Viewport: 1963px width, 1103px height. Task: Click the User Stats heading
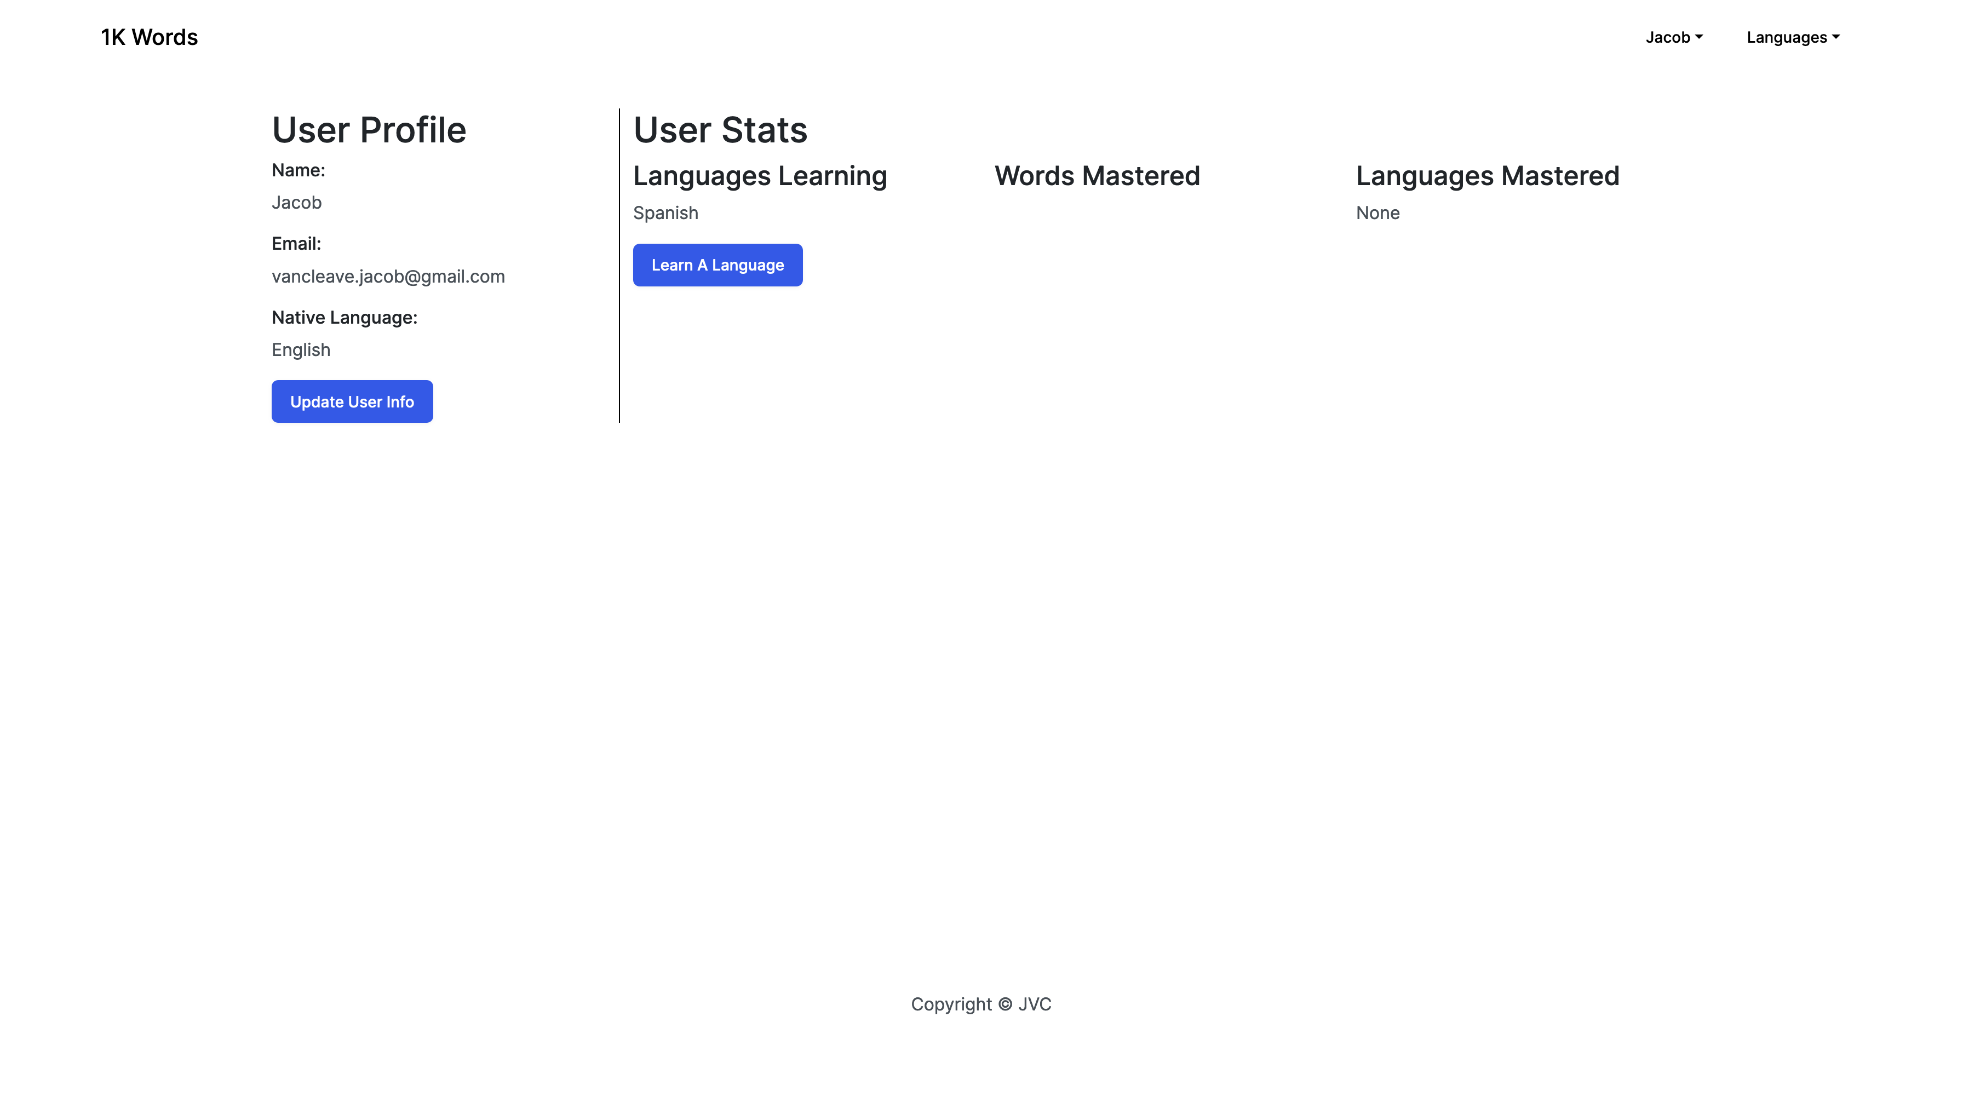click(x=720, y=130)
